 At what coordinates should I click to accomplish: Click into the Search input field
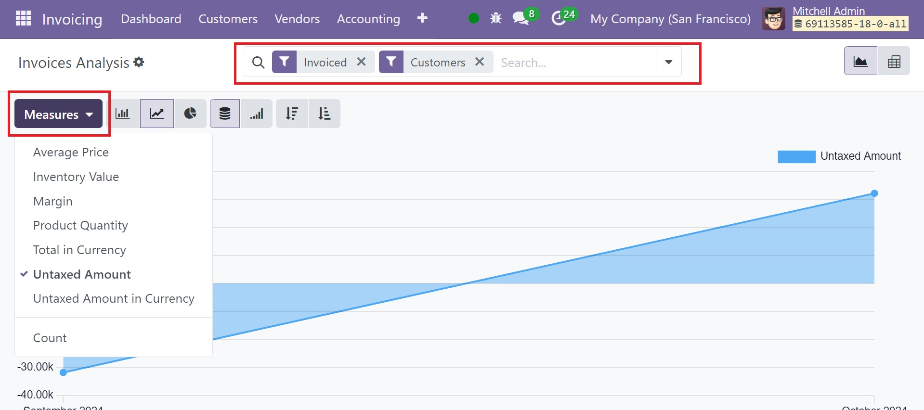tap(575, 63)
